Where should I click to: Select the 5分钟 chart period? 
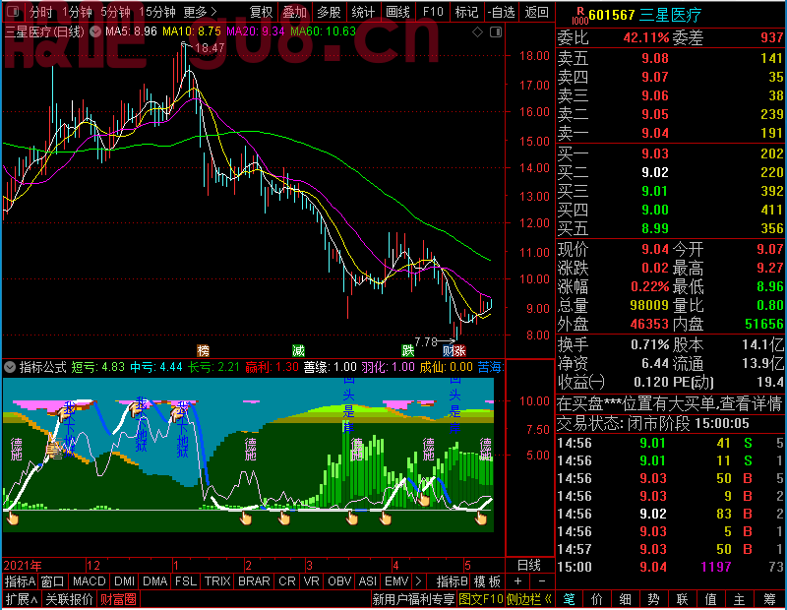click(115, 12)
